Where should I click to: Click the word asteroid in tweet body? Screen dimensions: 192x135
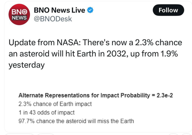pos(35,54)
